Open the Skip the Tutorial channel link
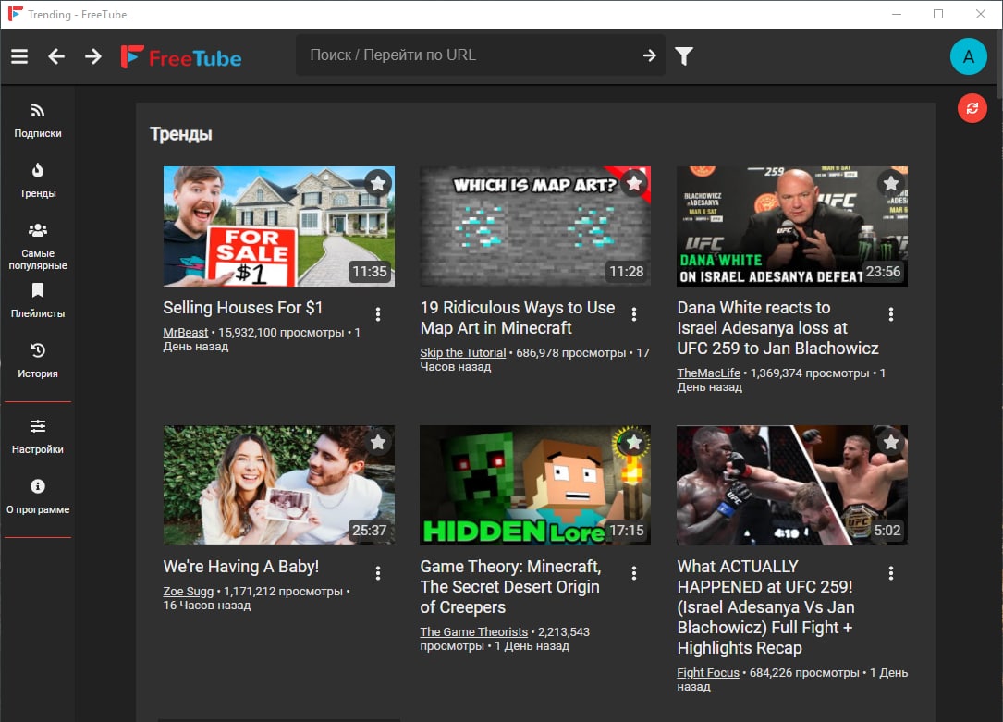Viewport: 1003px width, 722px height. click(x=462, y=353)
